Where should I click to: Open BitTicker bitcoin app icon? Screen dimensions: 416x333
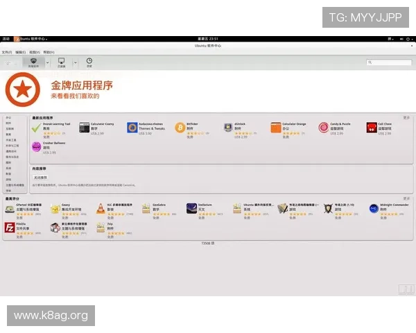(x=180, y=128)
